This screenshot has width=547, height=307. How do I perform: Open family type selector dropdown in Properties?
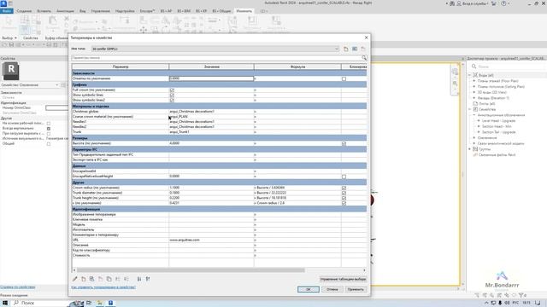point(57,85)
